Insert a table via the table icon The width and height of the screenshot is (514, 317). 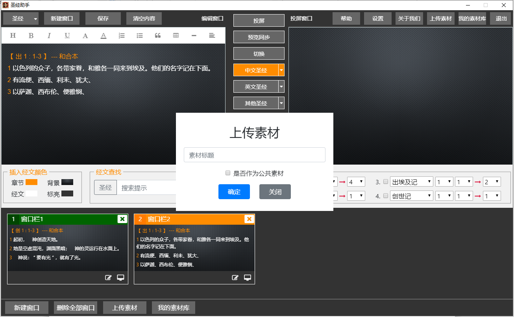tap(176, 36)
